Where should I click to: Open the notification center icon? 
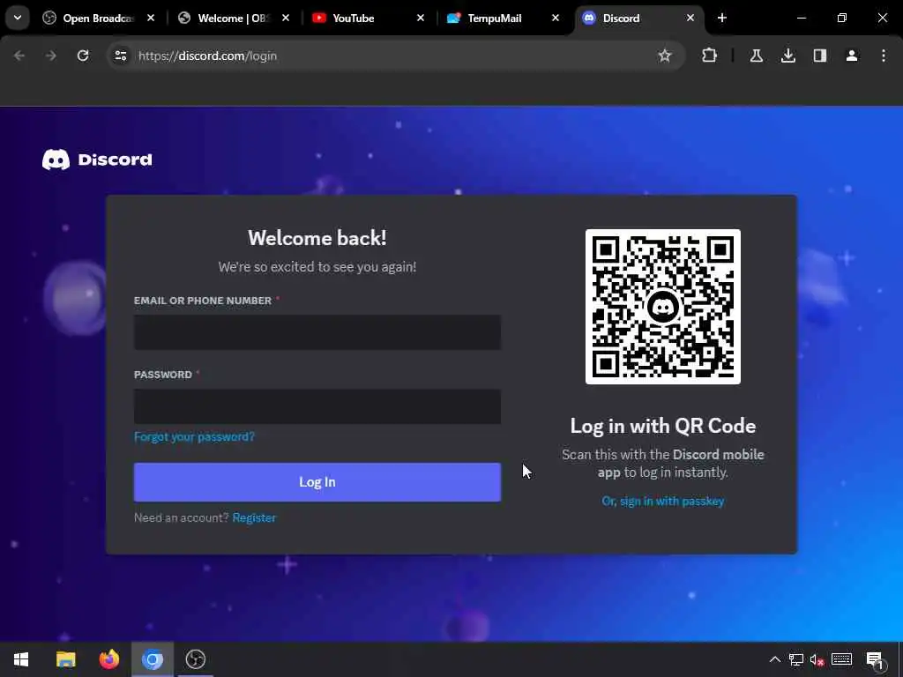(875, 660)
